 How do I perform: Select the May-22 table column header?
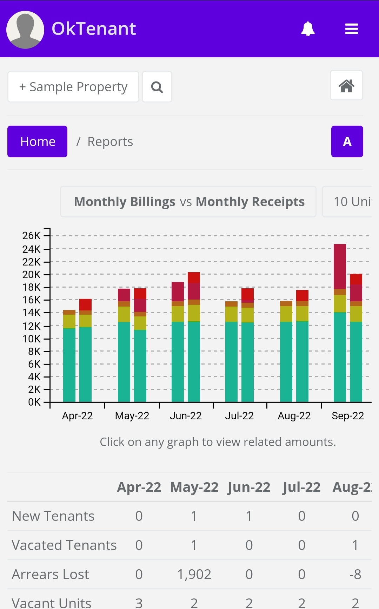(x=194, y=487)
